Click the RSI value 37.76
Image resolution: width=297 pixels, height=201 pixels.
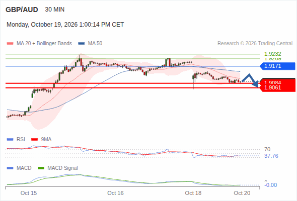tap(271, 156)
